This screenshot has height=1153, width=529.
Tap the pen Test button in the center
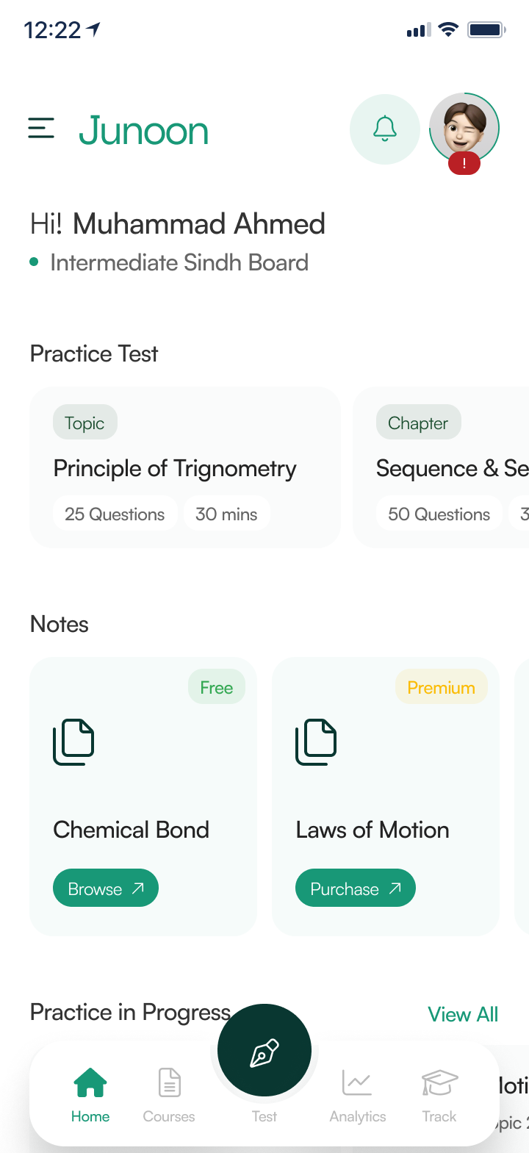coord(264,1049)
